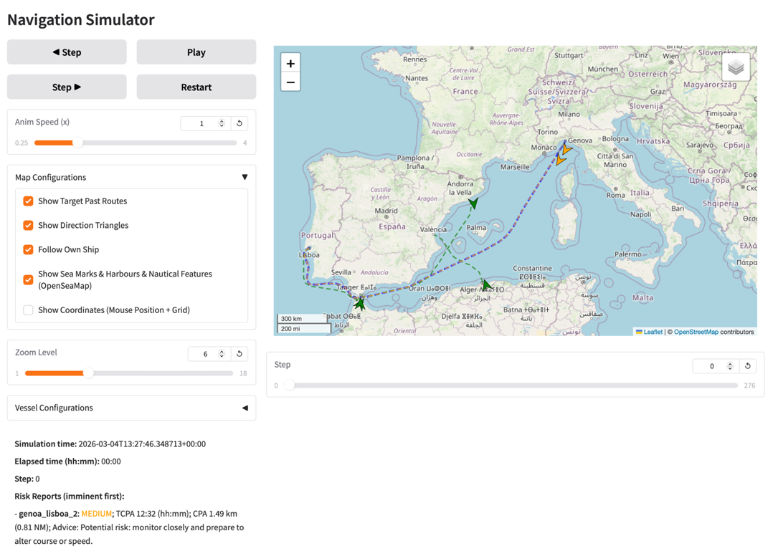773x546 pixels.
Task: Reset the Zoom Level value
Action: pos(240,353)
